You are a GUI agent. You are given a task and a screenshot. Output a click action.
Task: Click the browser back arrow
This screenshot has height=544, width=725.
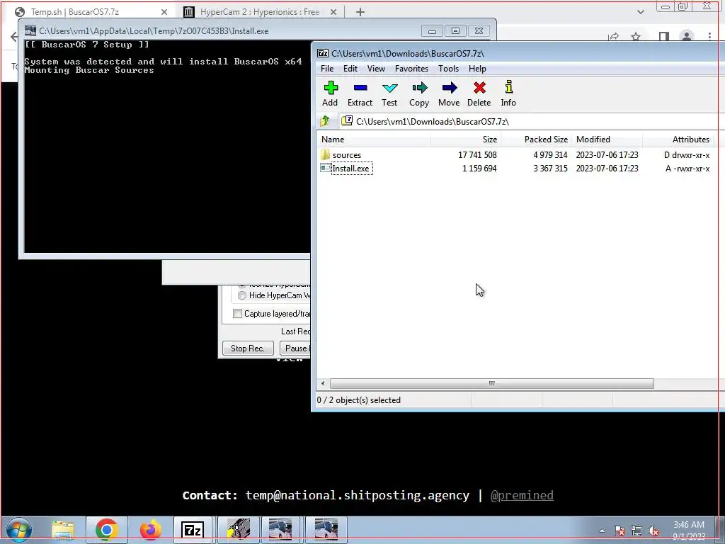(x=14, y=37)
